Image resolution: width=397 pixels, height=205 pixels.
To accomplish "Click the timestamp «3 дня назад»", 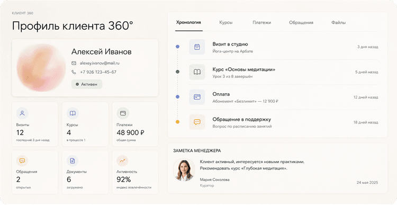I will tap(368, 47).
